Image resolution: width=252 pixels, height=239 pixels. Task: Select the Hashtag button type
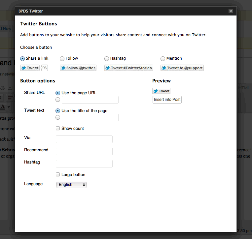click(x=107, y=59)
